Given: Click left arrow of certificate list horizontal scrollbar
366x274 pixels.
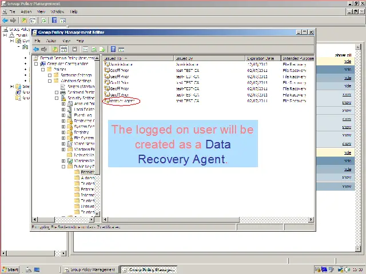Looking at the screenshot, I should click(x=105, y=219).
